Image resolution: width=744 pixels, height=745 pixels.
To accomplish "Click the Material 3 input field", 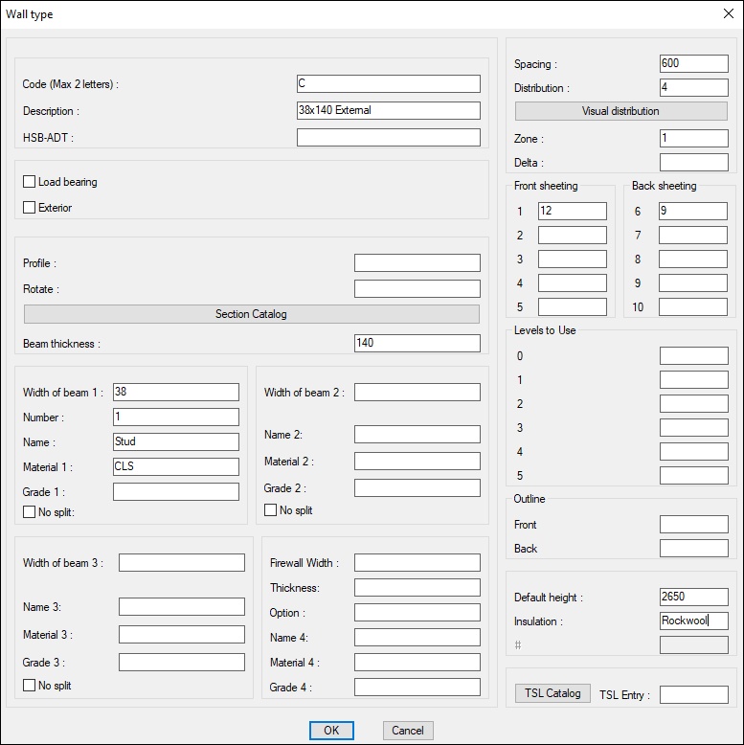I will tap(182, 634).
